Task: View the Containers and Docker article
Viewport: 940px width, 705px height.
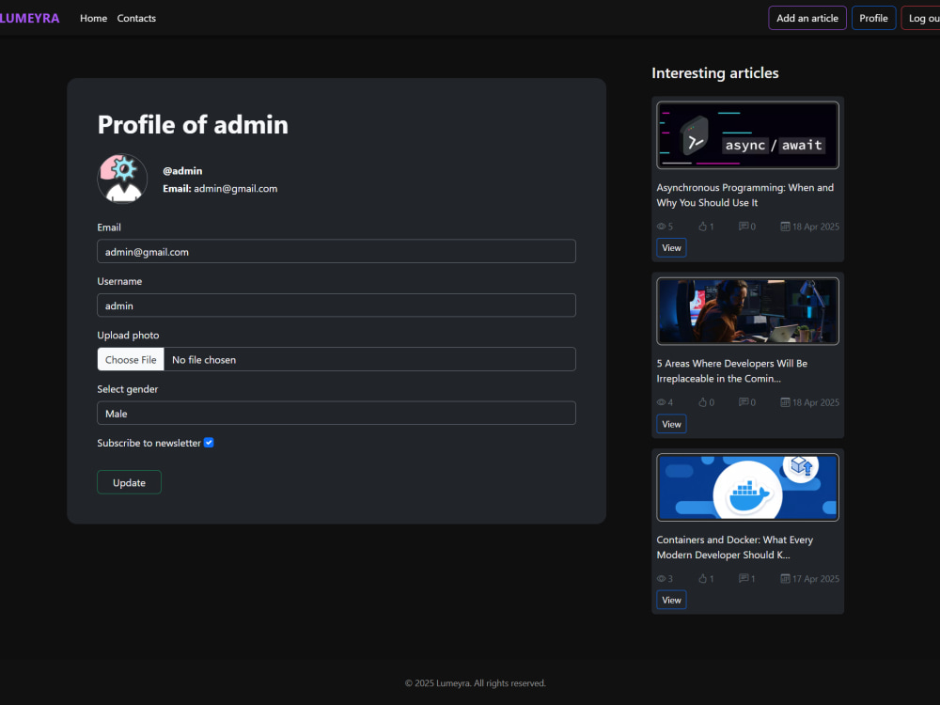Action: (x=671, y=600)
